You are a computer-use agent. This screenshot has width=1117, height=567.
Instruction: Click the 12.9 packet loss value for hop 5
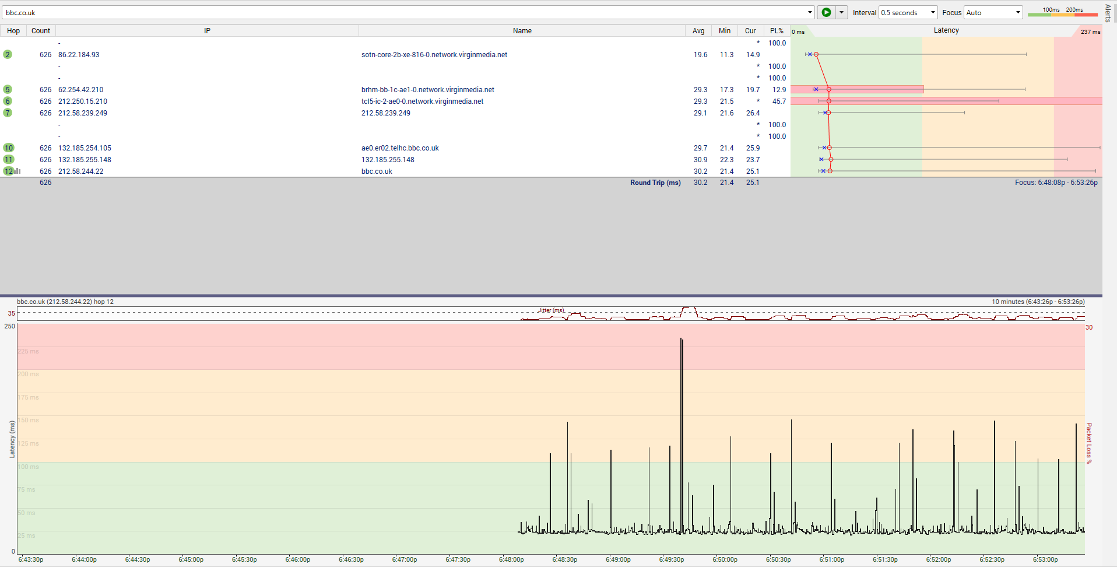(779, 90)
